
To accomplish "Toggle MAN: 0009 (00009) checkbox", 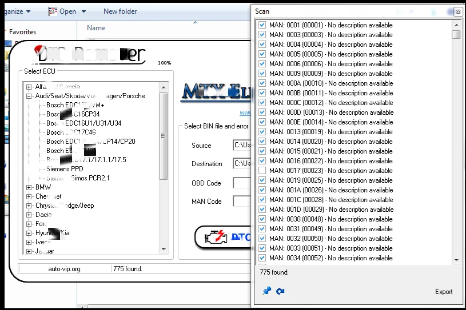I will point(262,73).
